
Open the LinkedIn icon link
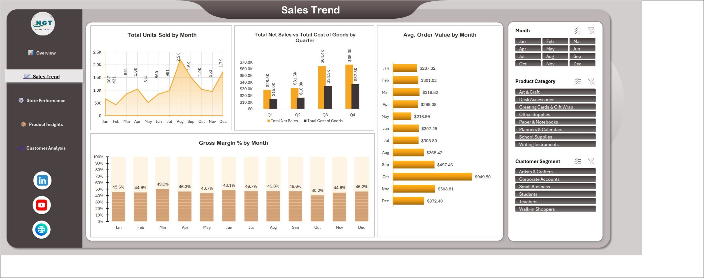[42, 181]
